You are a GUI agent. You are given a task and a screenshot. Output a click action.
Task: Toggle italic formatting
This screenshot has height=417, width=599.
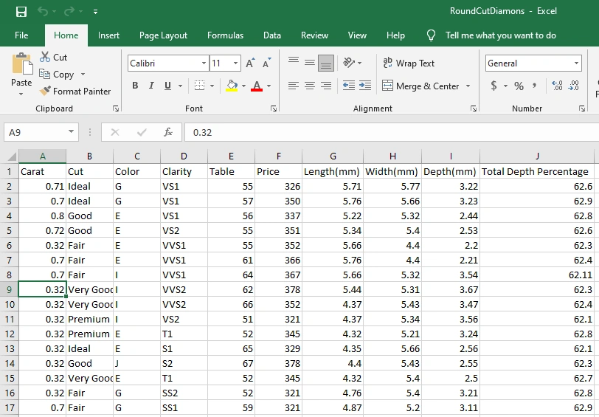(x=151, y=86)
